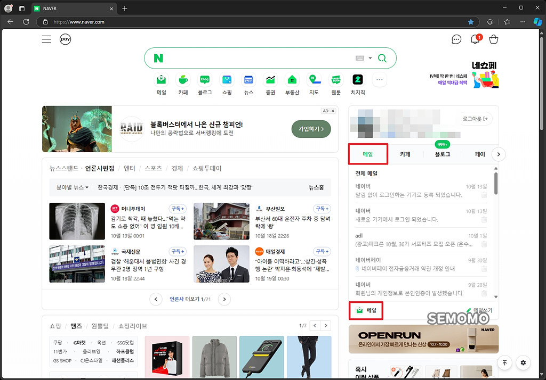Click the view site information lock icon
546x380 pixels.
point(45,22)
